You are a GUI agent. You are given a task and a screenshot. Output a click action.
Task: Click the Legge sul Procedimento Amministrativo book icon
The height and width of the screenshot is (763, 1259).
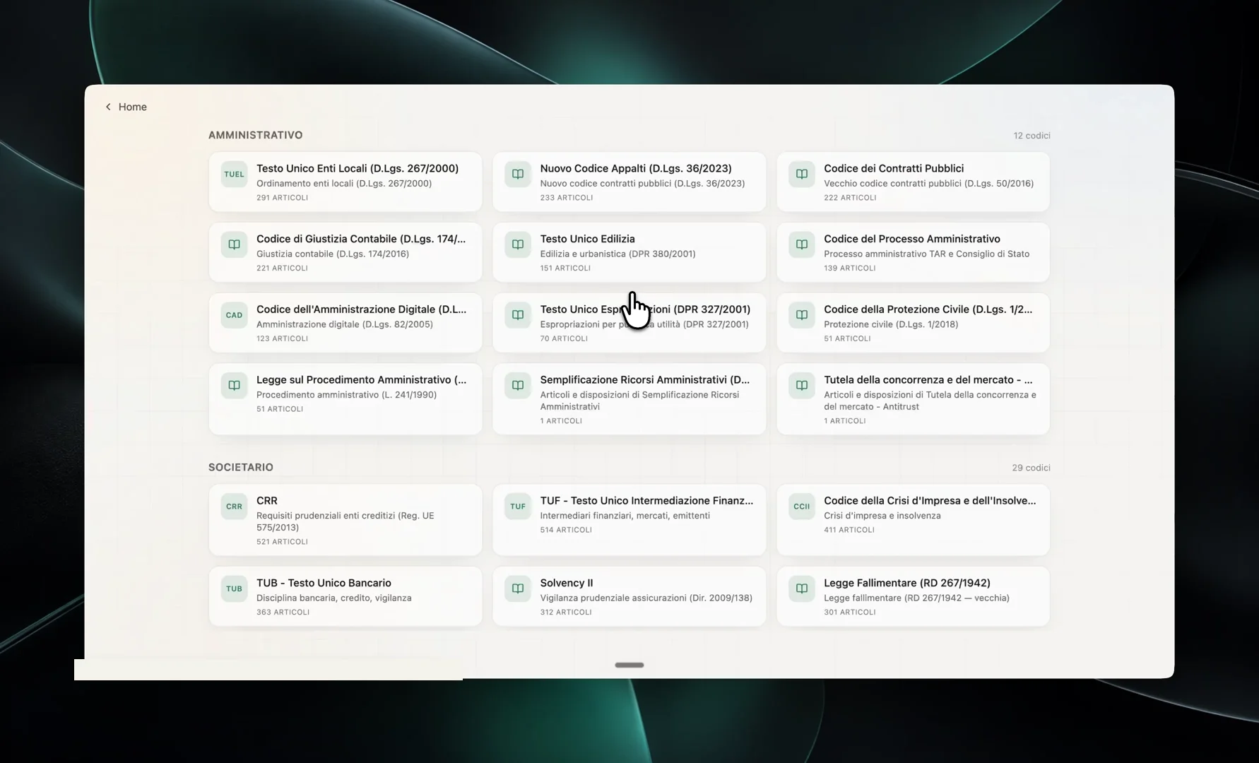234,386
